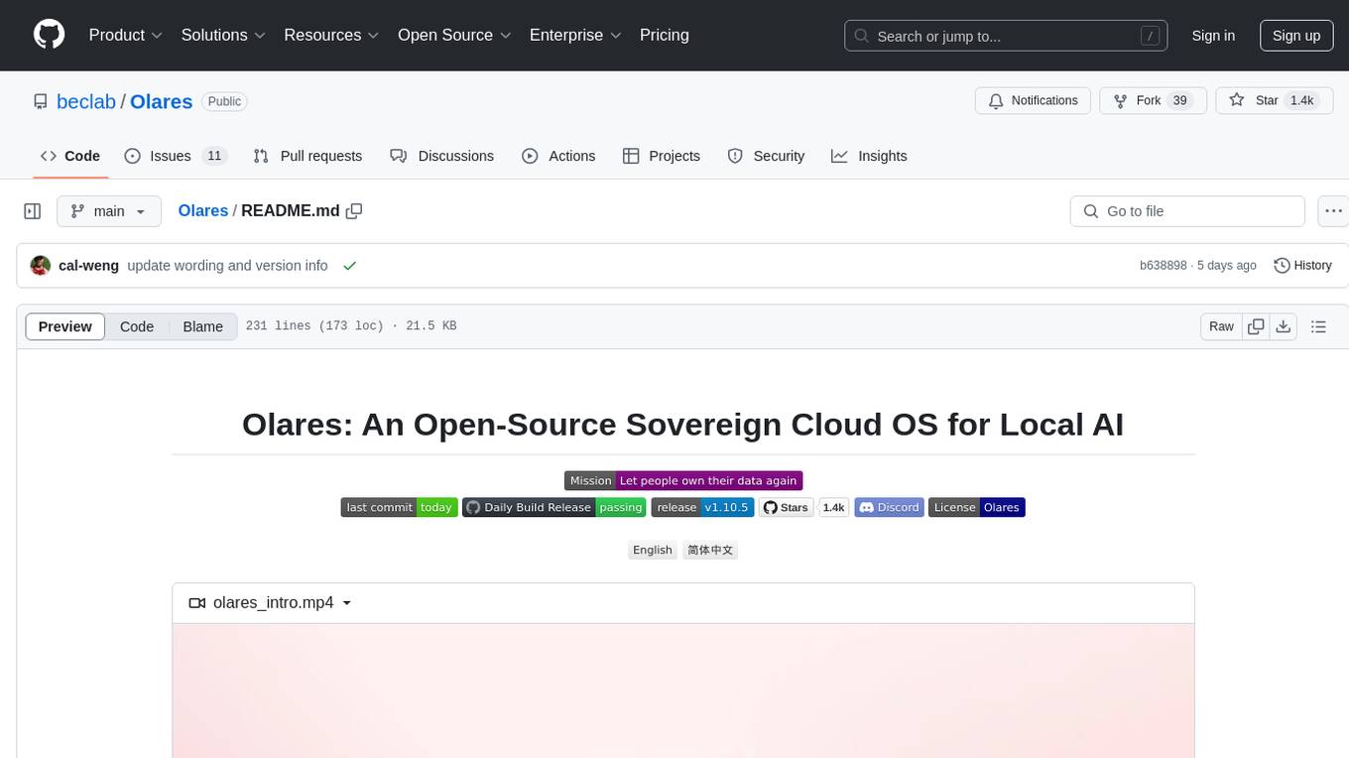View cal-weng avatar profile
Image resolution: width=1349 pixels, height=758 pixels.
coord(41,265)
